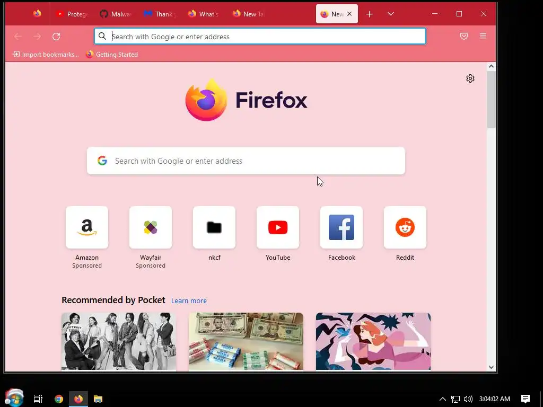543x407 pixels.
Task: Select the pinned Firefox tab
Action: [37, 14]
